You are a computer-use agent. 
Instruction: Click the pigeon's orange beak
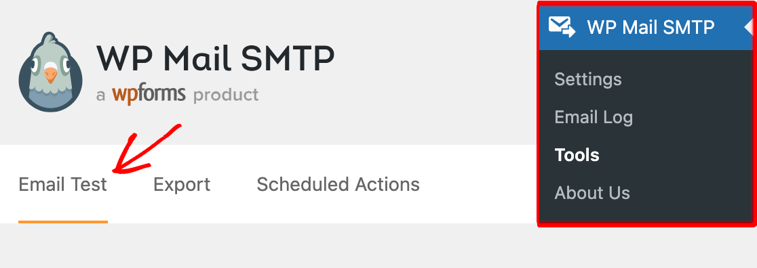[x=51, y=75]
